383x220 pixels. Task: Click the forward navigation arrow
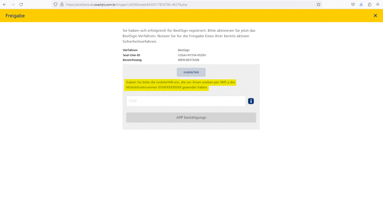coord(13,4)
